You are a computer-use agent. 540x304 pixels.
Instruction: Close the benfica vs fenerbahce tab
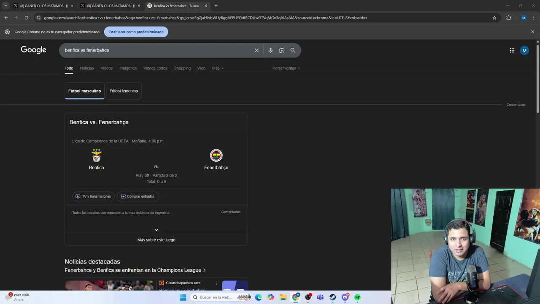[206, 6]
